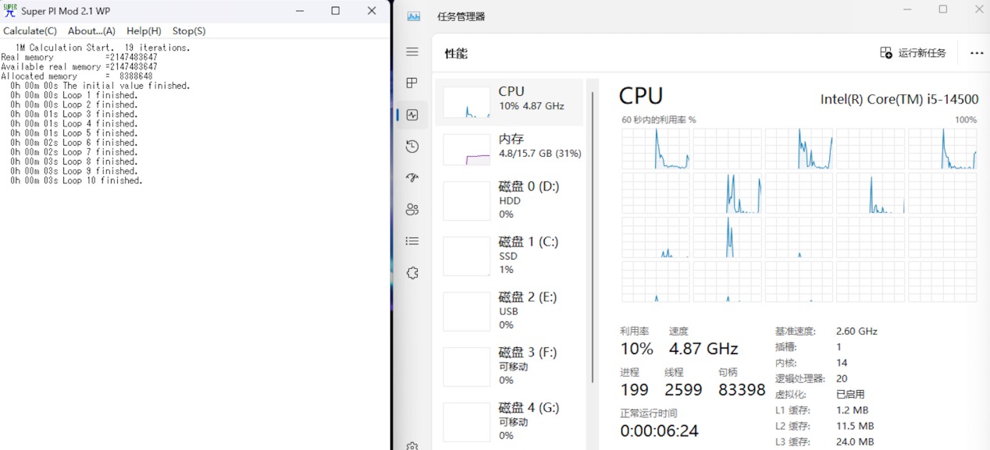Click the Super PI app icon in its title bar
Viewport: 990px width, 450px height.
(x=10, y=11)
